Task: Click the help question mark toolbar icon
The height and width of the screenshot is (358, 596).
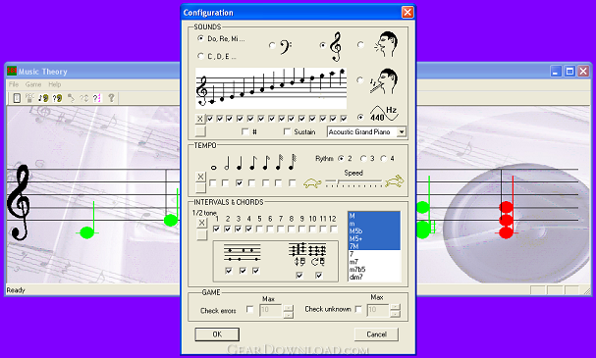Action: 111,98
